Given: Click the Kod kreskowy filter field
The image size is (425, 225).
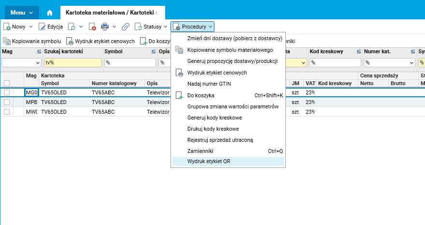Looking at the screenshot, I should tap(335, 62).
